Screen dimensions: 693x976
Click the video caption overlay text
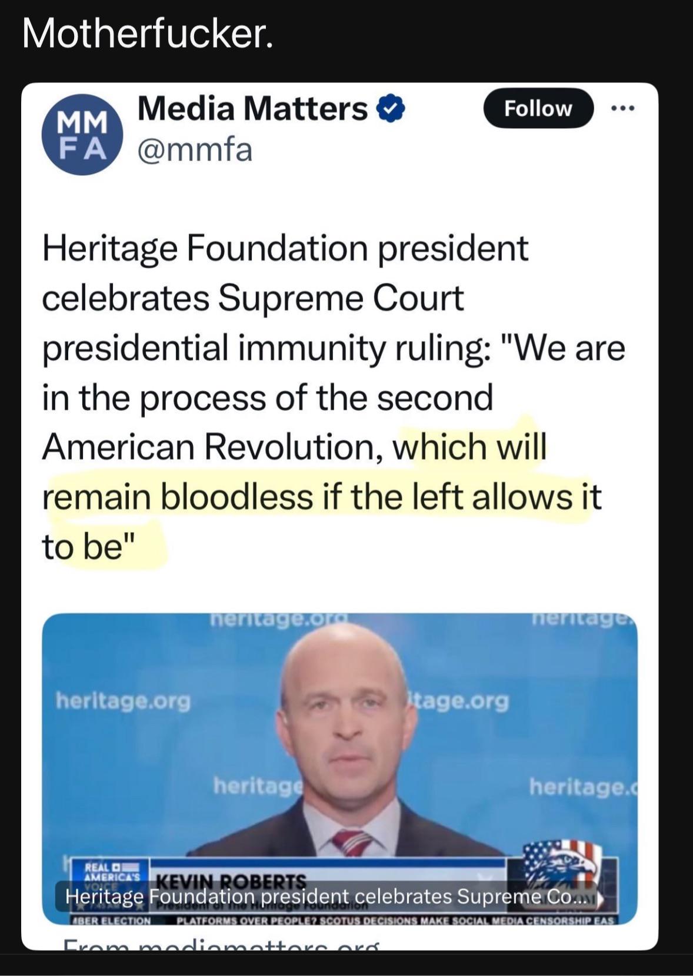click(324, 897)
